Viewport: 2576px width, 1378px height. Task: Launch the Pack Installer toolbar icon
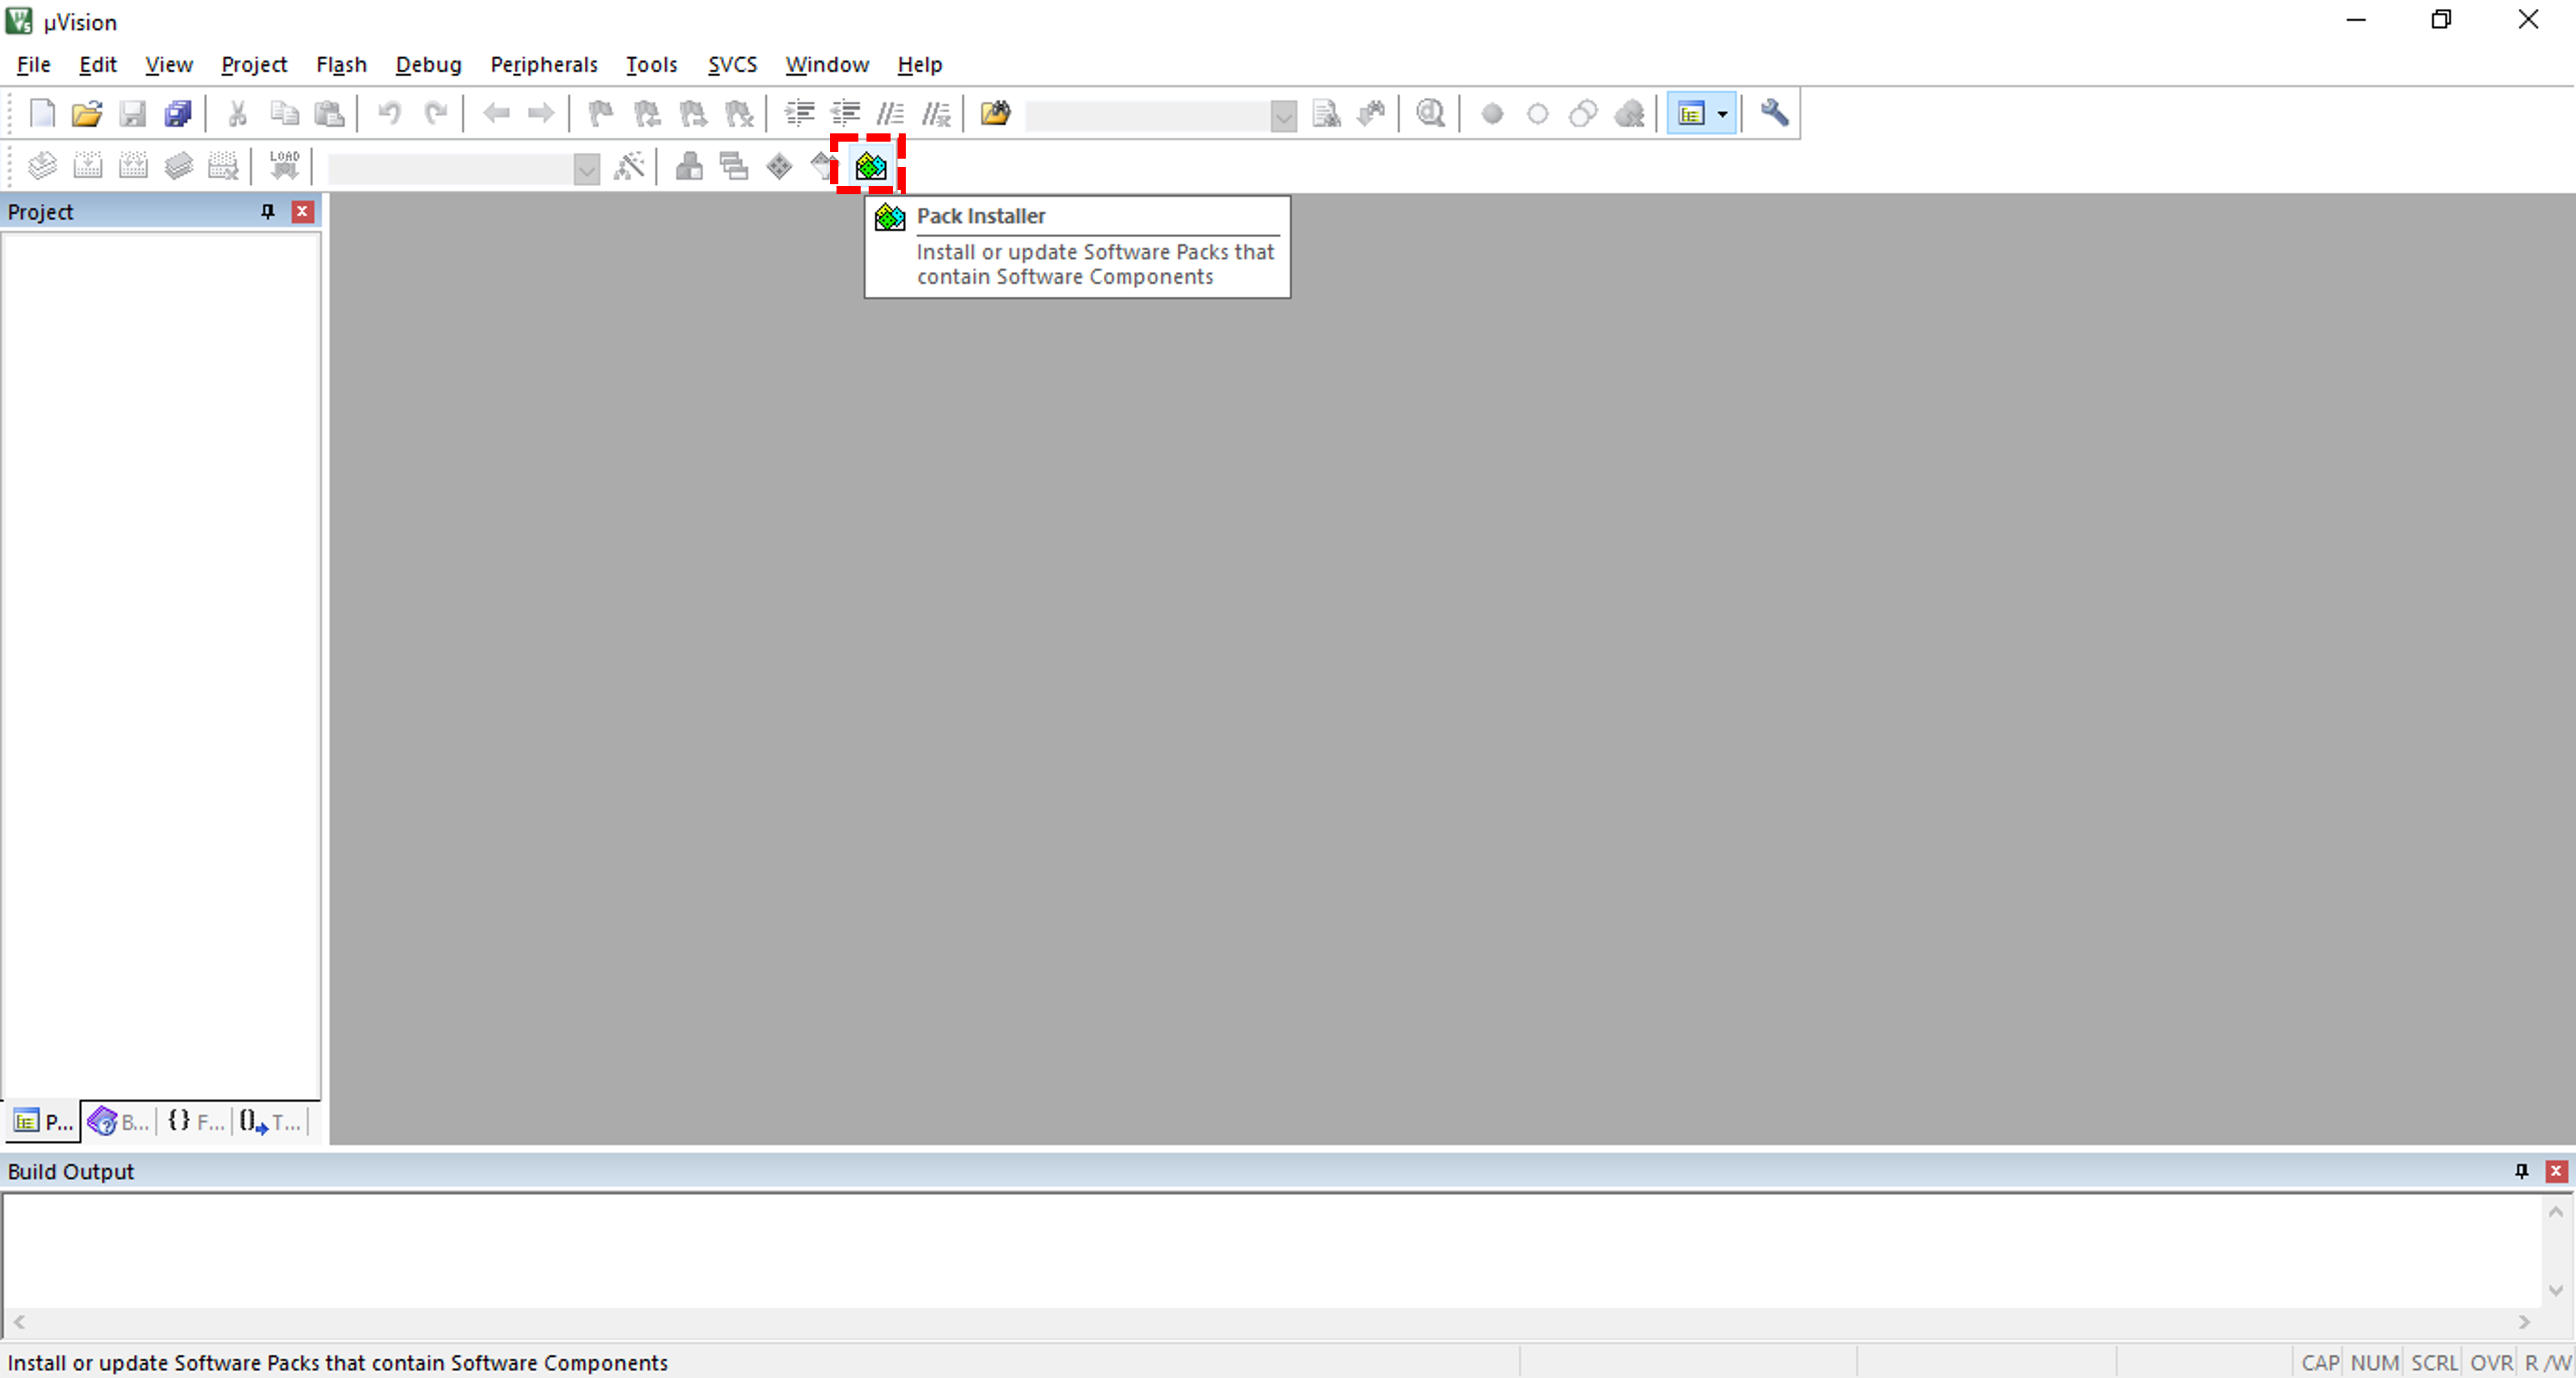tap(871, 166)
